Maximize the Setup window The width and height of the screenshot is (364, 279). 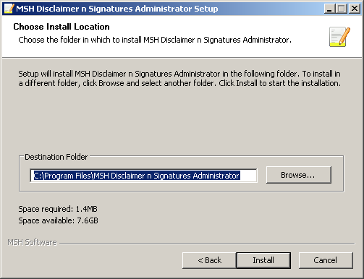(x=342, y=9)
